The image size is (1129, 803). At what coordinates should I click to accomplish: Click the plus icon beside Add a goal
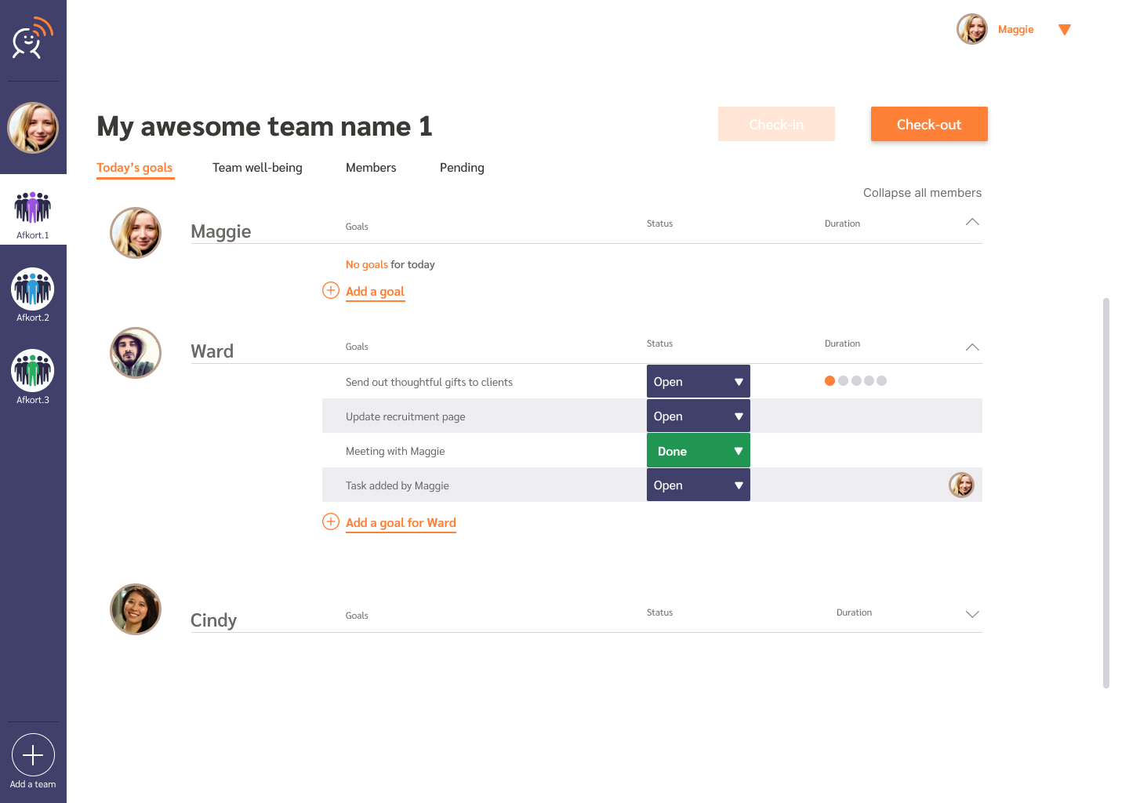(331, 290)
